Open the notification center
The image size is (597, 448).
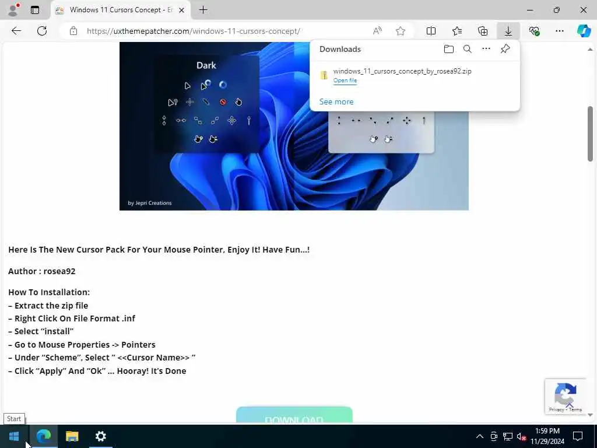coord(578,436)
